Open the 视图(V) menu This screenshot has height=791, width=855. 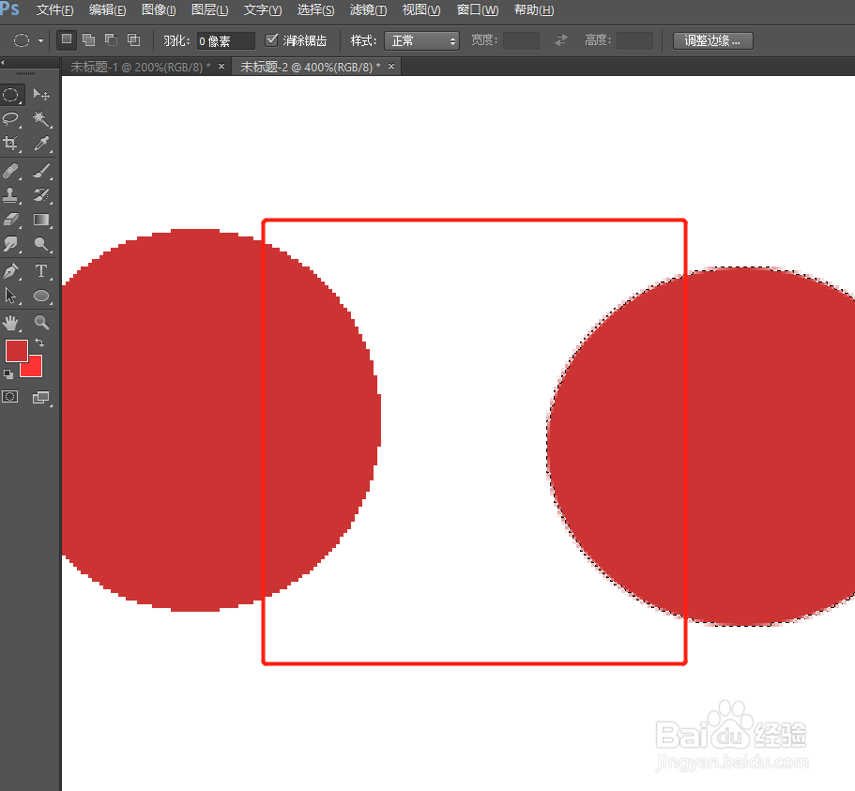421,9
